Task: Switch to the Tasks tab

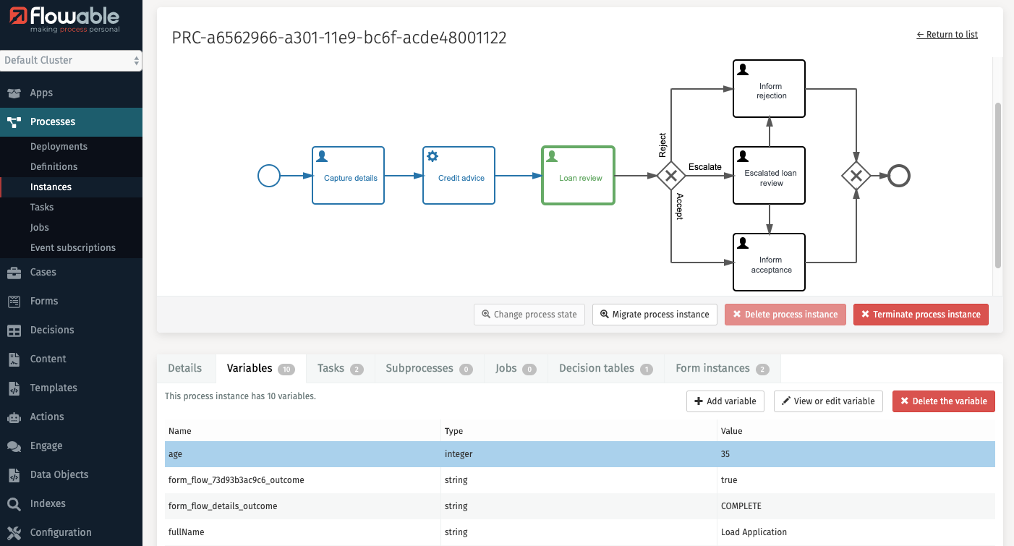Action: coord(339,368)
